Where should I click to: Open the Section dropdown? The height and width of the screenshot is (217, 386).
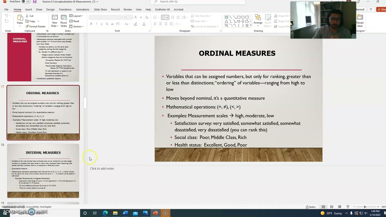point(76,27)
